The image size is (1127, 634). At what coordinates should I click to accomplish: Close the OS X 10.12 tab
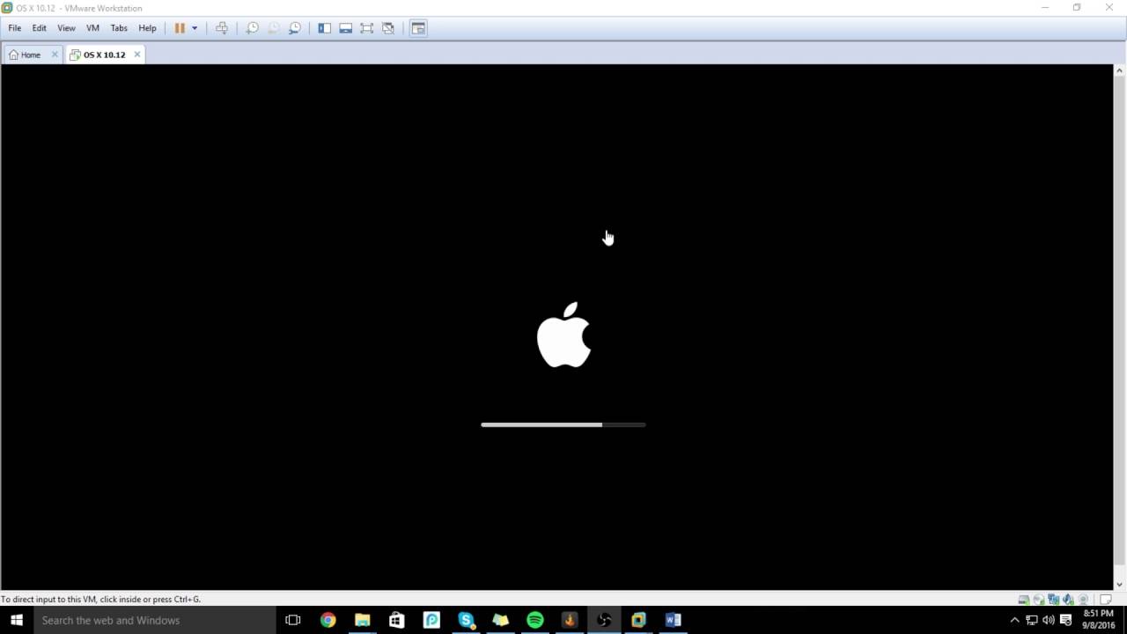click(137, 55)
